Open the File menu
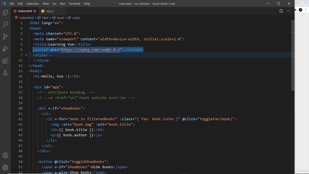Screen dimensions: 309x174 12,4
